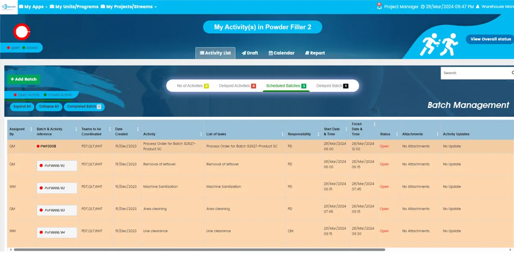Click the red open/closed donut chart
This screenshot has height=257, width=514.
click(21, 32)
